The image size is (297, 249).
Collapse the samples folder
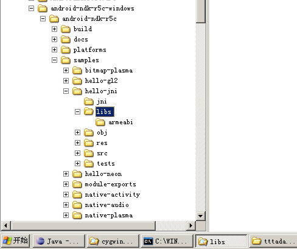pyautogui.click(x=54, y=60)
